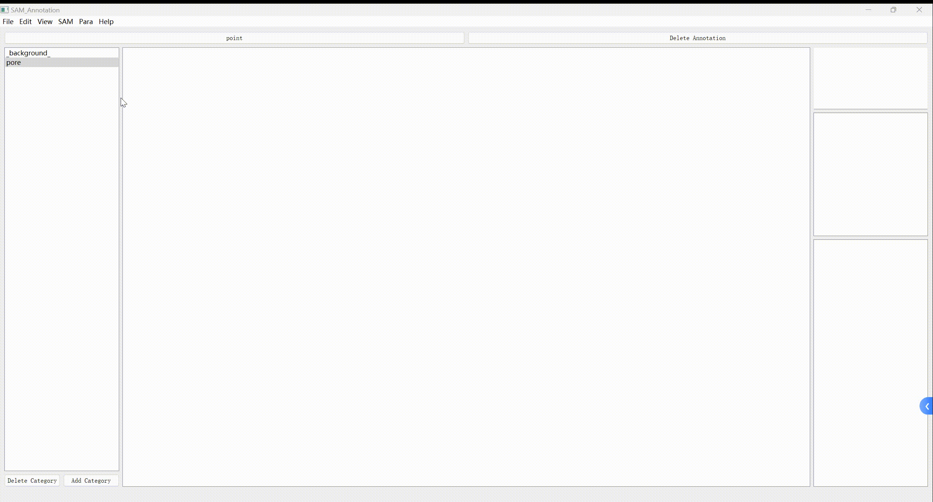The width and height of the screenshot is (933, 502).
Task: Click the top right empty panel
Action: click(x=870, y=78)
